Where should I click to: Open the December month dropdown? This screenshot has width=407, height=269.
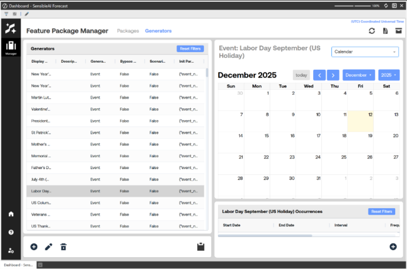pos(359,75)
